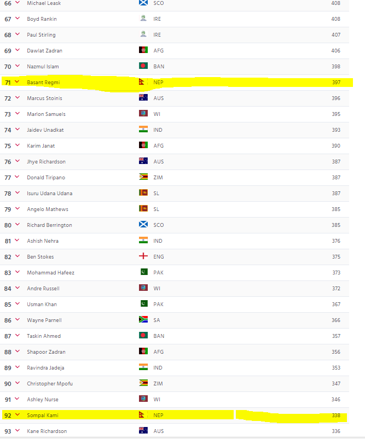Screen dimensions: 365x439
Task: Expand rank 66 Michael Leask arrow
Action: [x=17, y=3]
